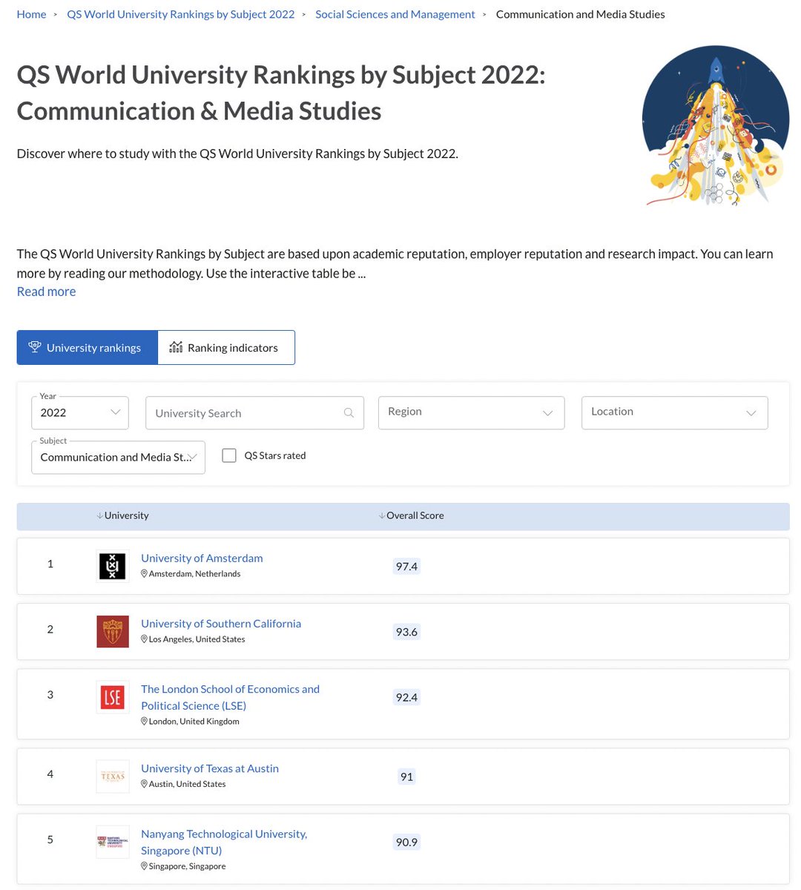Click the location pin for Singapore, Singapore
This screenshot has height=890, width=801.
pos(145,866)
